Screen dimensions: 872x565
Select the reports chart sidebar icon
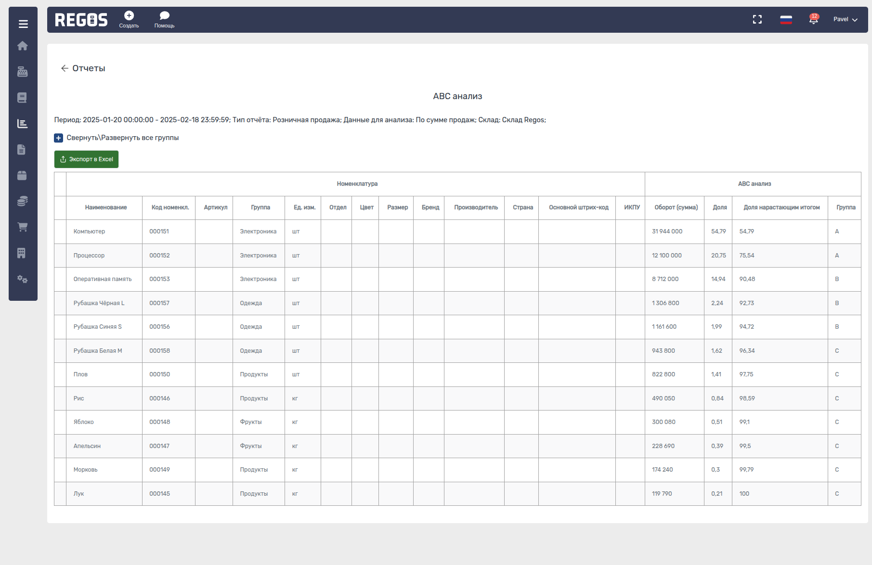point(22,124)
